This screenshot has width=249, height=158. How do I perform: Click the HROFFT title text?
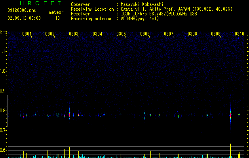41,3
